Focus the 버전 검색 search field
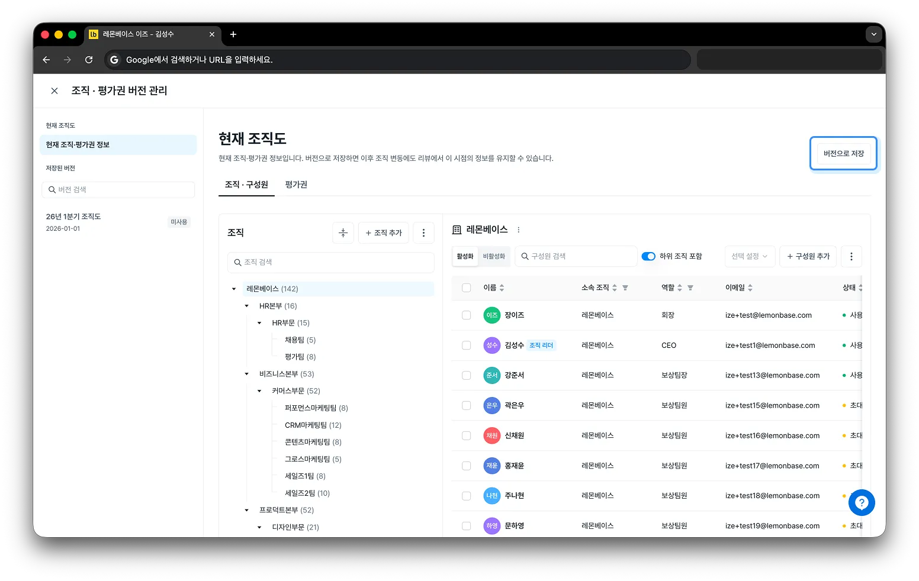Viewport: 919px width, 581px height. click(118, 190)
